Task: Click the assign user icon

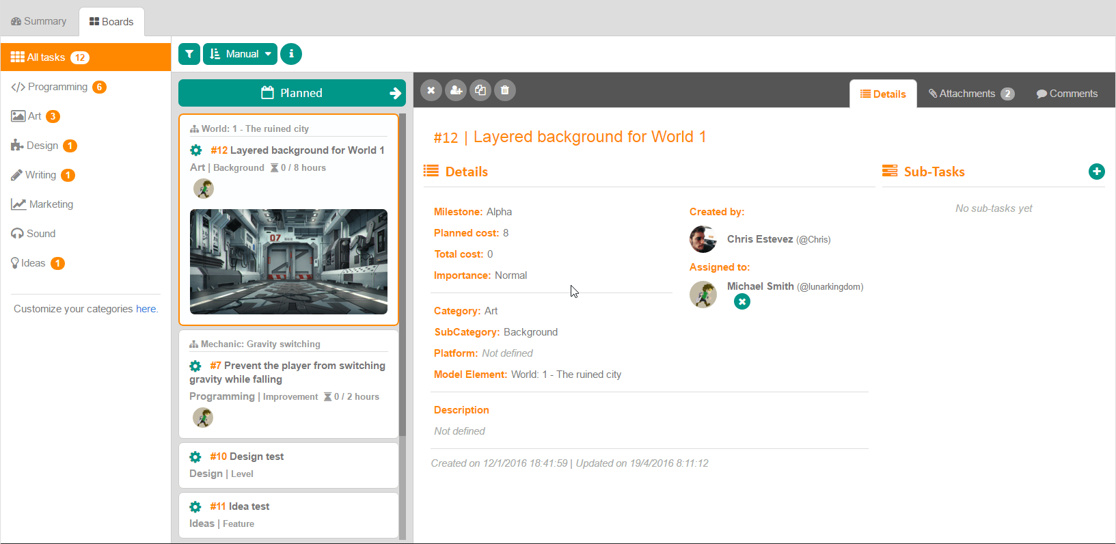Action: click(x=456, y=90)
